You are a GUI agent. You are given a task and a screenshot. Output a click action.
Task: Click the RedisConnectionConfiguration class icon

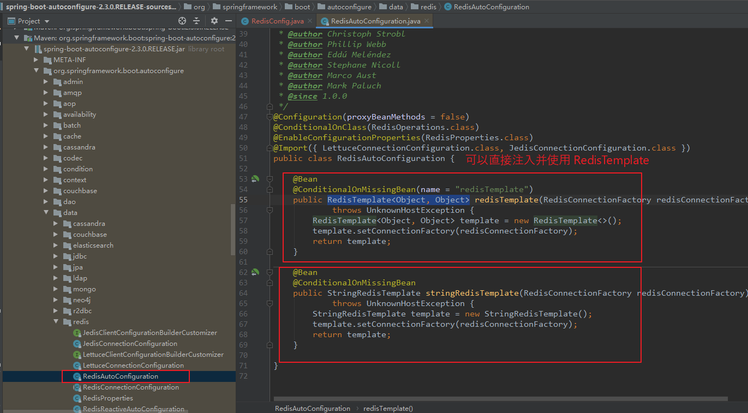coord(77,387)
